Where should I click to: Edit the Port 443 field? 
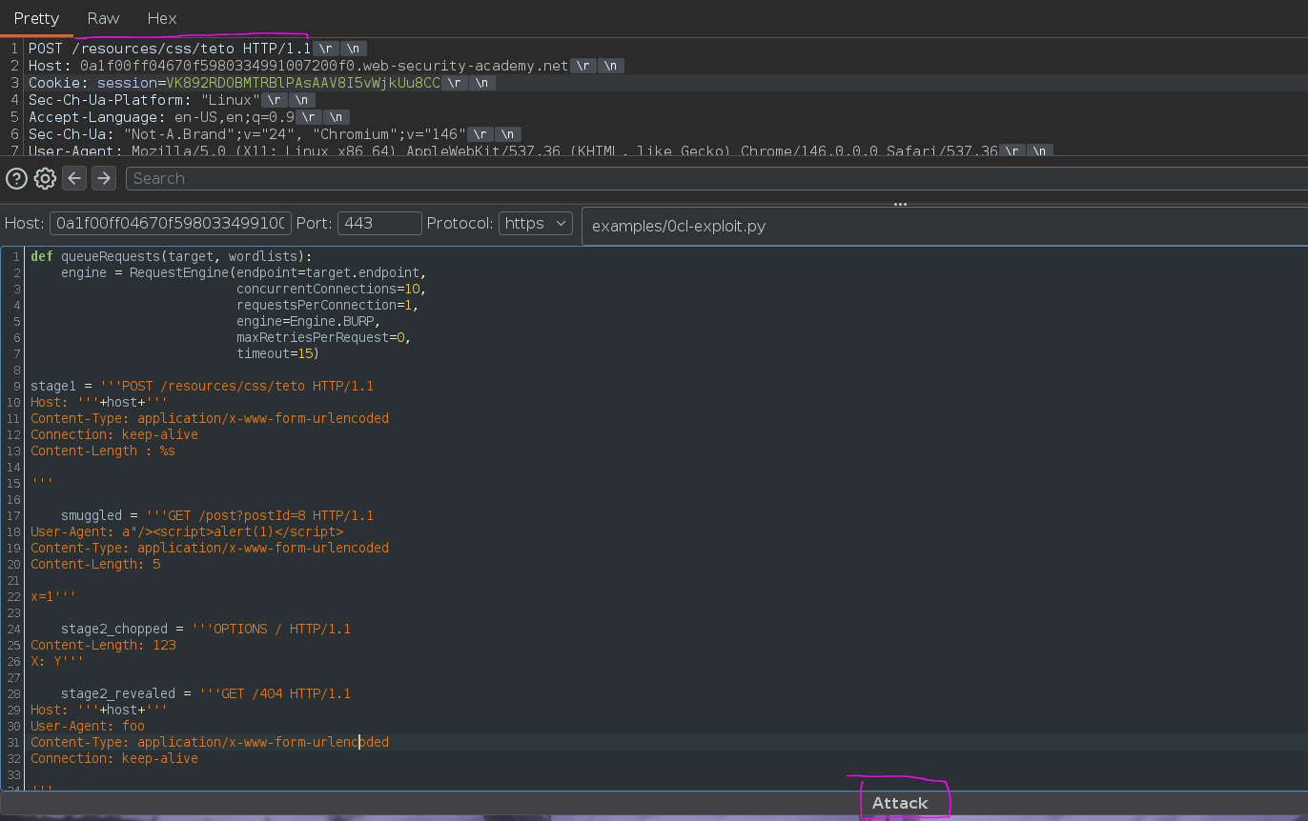[379, 224]
